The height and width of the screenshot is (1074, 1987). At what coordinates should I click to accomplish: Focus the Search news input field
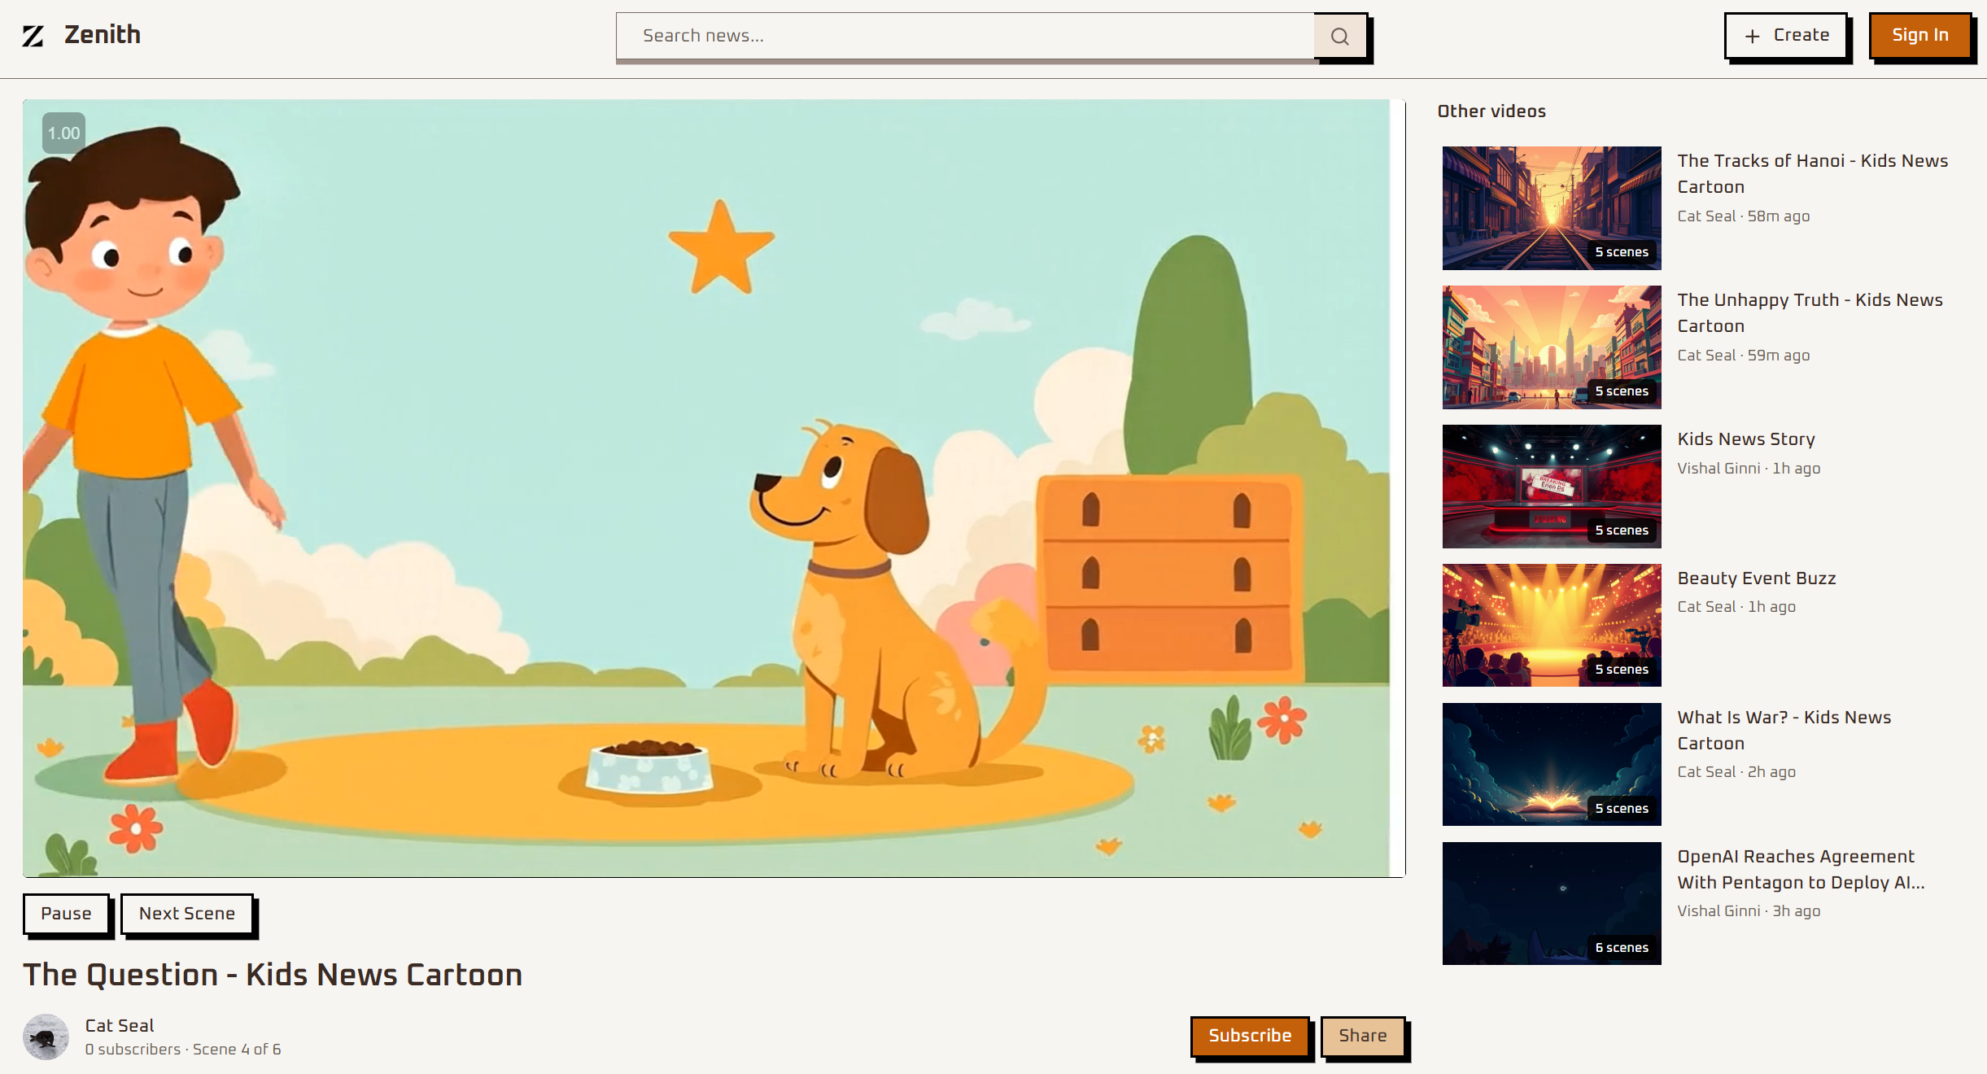964,36
